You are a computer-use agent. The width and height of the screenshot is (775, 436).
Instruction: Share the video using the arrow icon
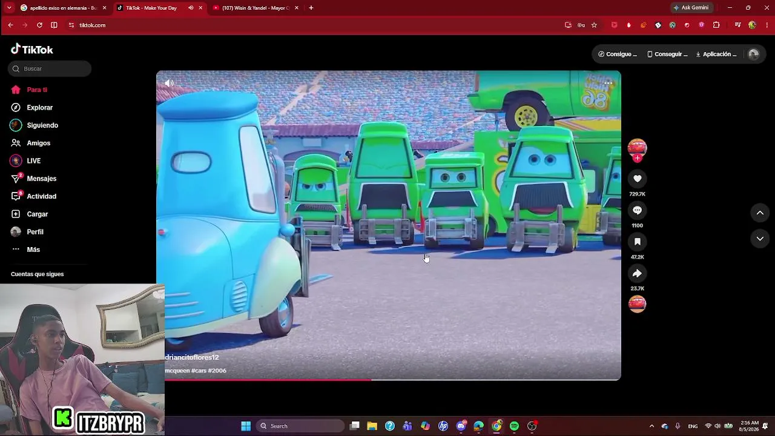point(637,273)
